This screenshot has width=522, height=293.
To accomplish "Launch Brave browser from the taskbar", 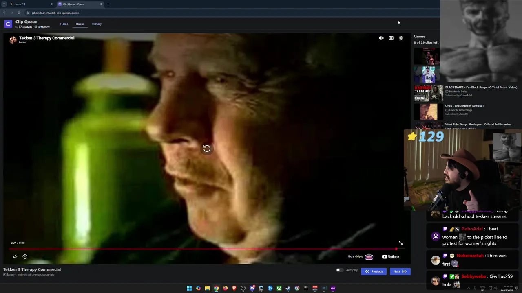I will tap(234, 288).
